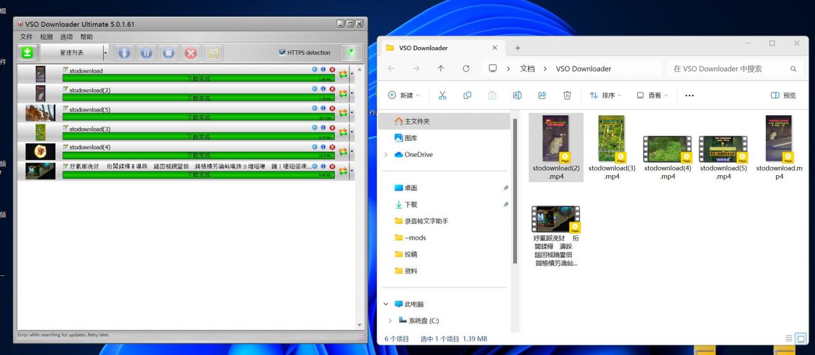Image resolution: width=815 pixels, height=355 pixels.
Task: Play the stodownload(5) download entry
Action: [x=315, y=108]
